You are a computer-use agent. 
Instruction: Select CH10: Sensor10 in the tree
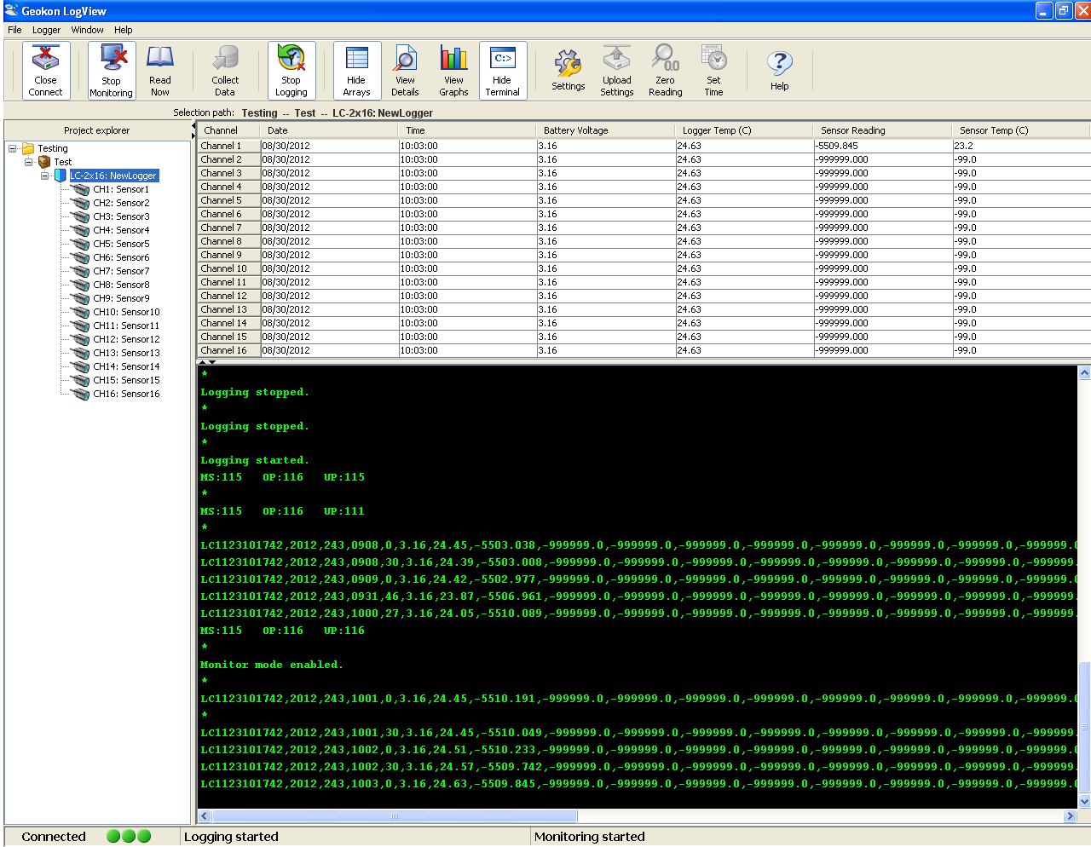126,312
